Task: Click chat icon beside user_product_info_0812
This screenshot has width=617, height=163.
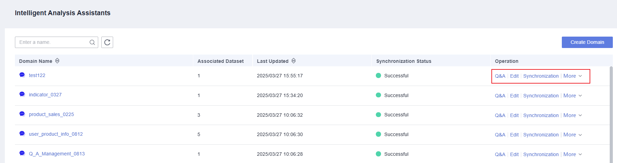Action: [22, 134]
